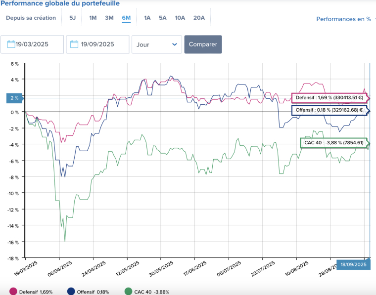Select the 6M period tab
Viewport: 376px width, 295px height.
[126, 18]
